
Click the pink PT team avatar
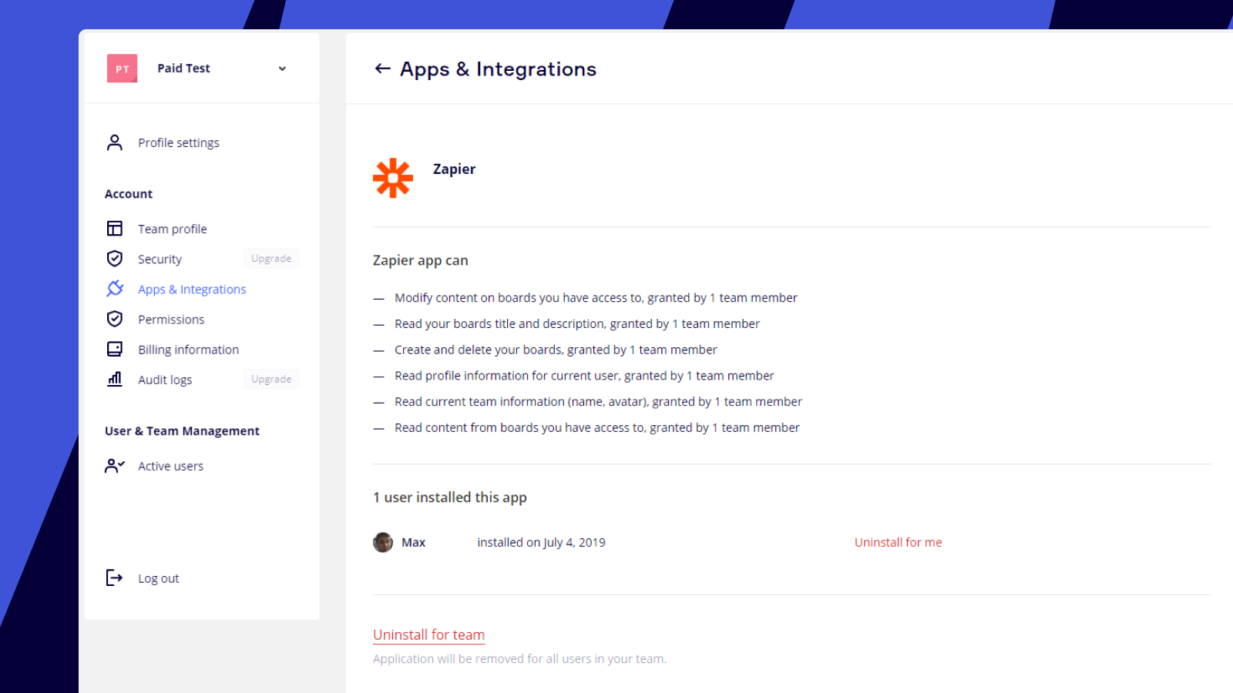coord(122,69)
